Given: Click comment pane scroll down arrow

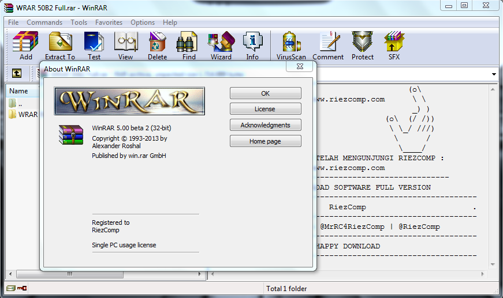Looking at the screenshot, I should [493, 265].
